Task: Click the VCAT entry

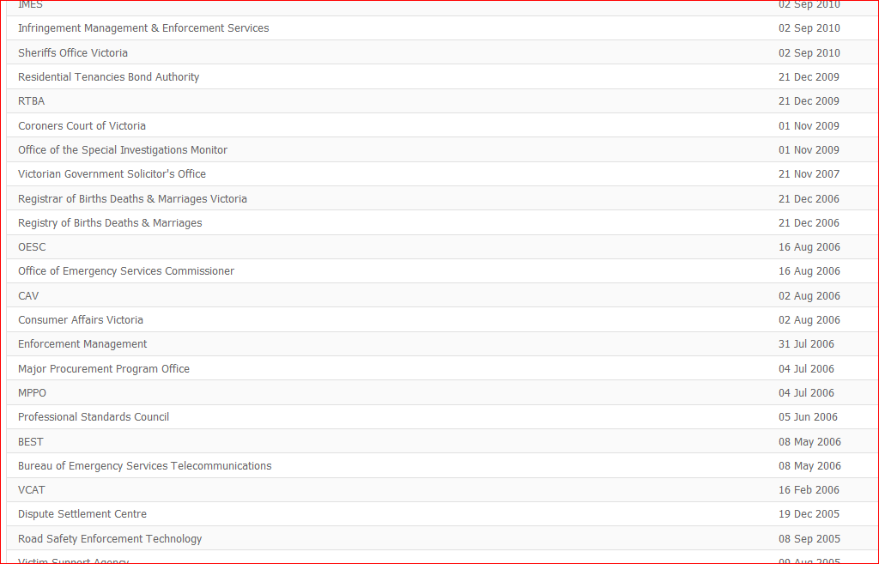Action: 31,490
